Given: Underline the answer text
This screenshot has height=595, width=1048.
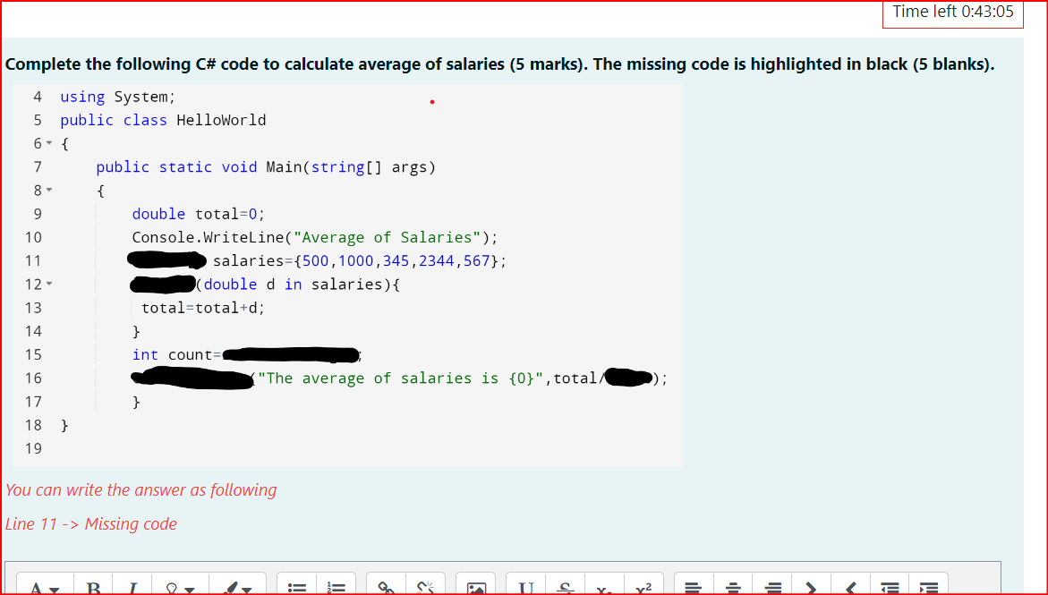Looking at the screenshot, I should pos(525,587).
